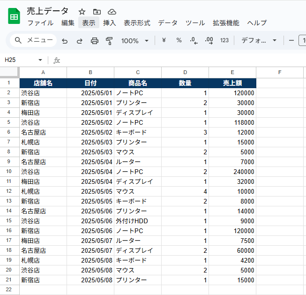The width and height of the screenshot is (306, 295).
Task: Click the 売上額 header cell
Action: tap(232, 83)
